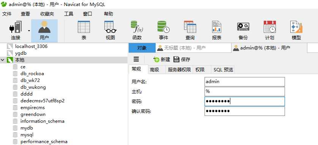Click the localhost_3306 connection icon
Viewport: 318px width, 145px height.
[10, 46]
